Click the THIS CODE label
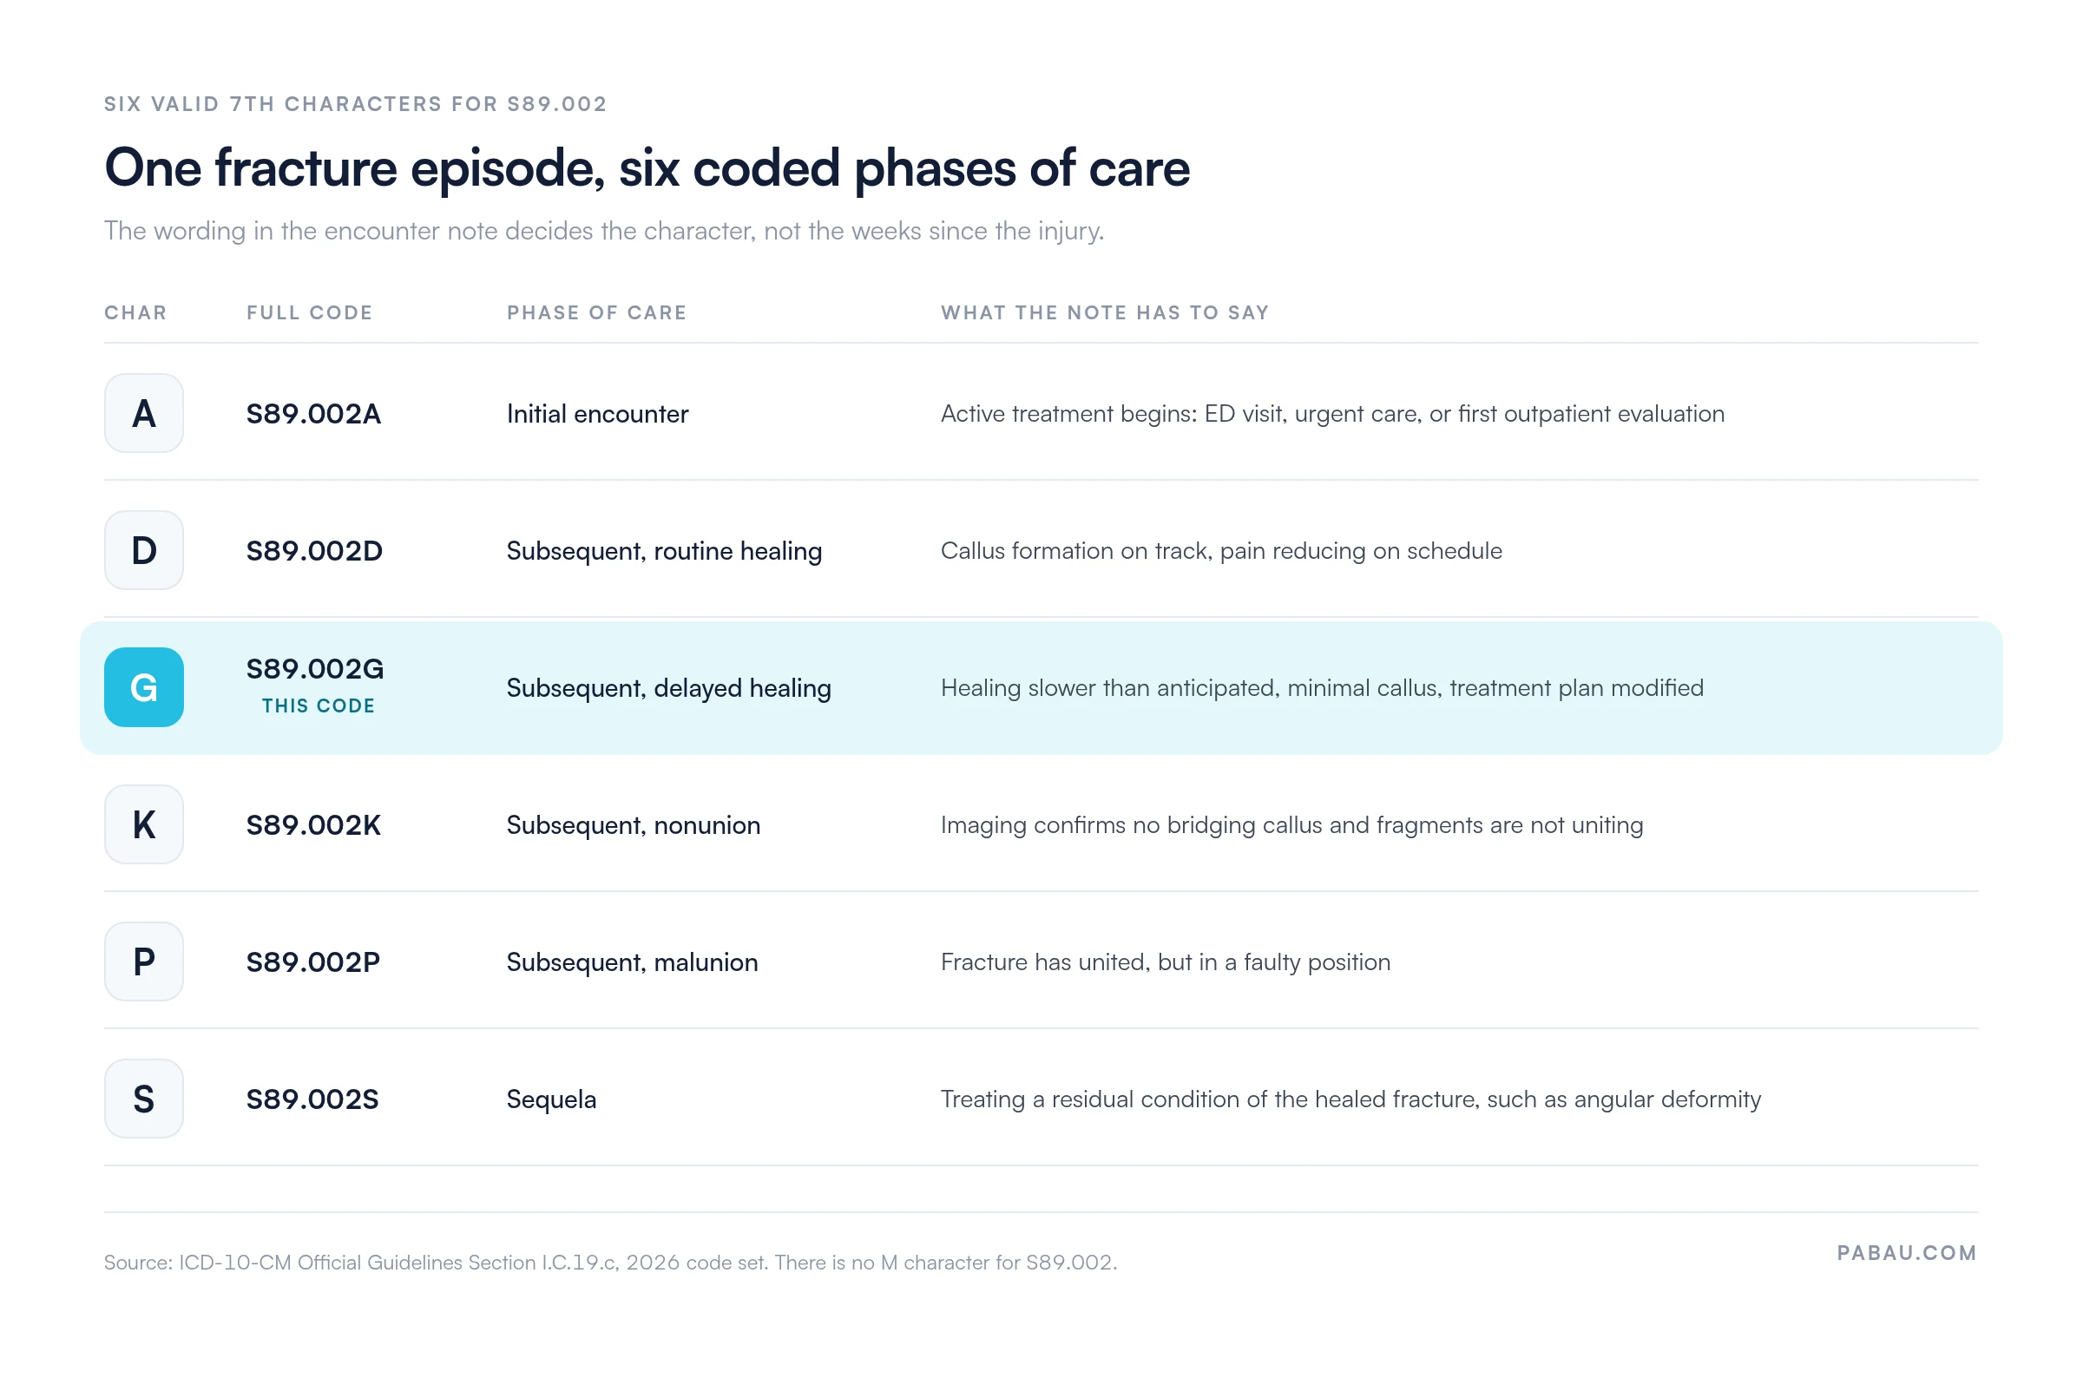The height and width of the screenshot is (1378, 2083). (x=319, y=706)
